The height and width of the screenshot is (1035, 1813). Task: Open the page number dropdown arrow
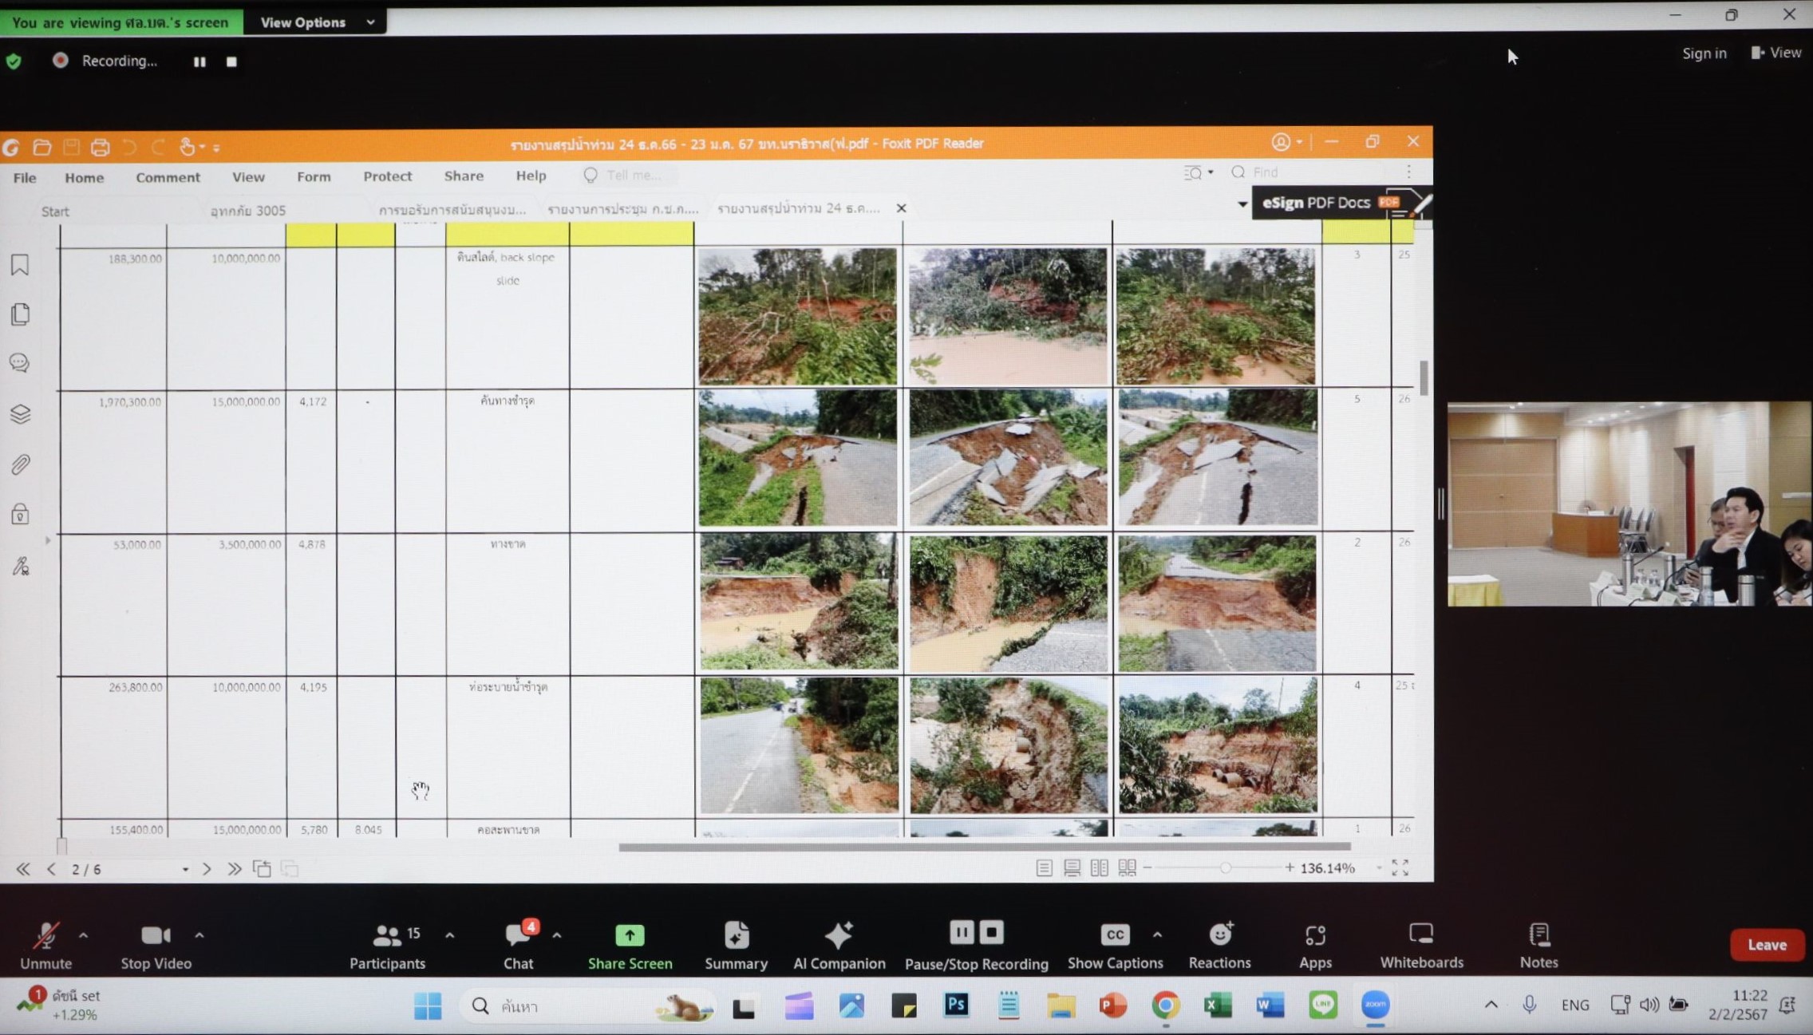tap(185, 869)
